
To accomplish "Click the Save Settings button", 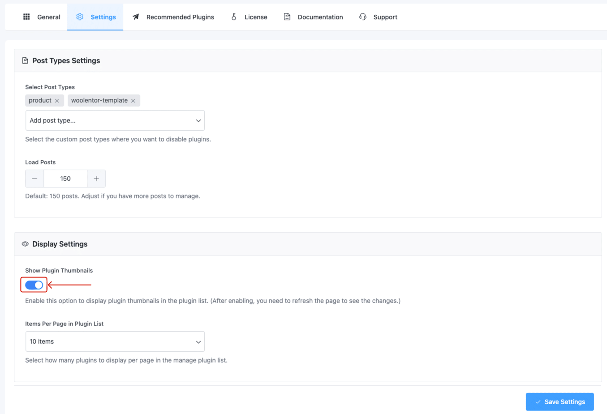I will point(560,401).
